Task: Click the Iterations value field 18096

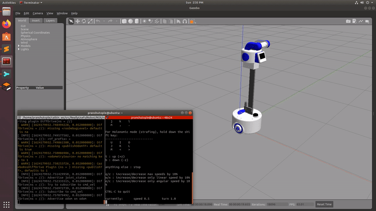Action: click(x=277, y=204)
